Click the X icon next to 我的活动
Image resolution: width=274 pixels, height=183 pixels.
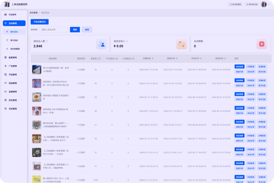(7, 32)
